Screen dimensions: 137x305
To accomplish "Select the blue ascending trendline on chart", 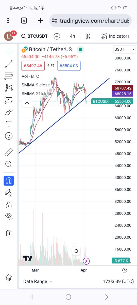I will [x=63, y=116].
